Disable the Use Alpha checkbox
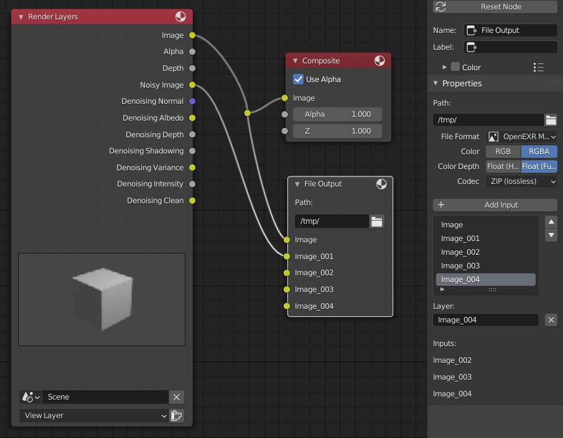Screen dimensions: 563x438 click(x=297, y=79)
